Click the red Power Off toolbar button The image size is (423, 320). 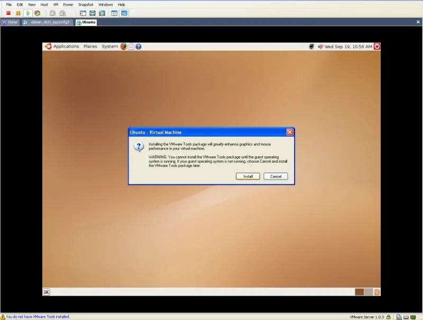(8, 13)
